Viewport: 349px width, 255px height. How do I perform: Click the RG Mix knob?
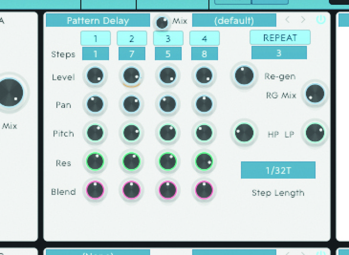pos(315,93)
